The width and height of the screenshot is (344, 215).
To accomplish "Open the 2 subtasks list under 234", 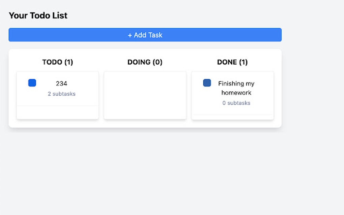I will point(62,94).
